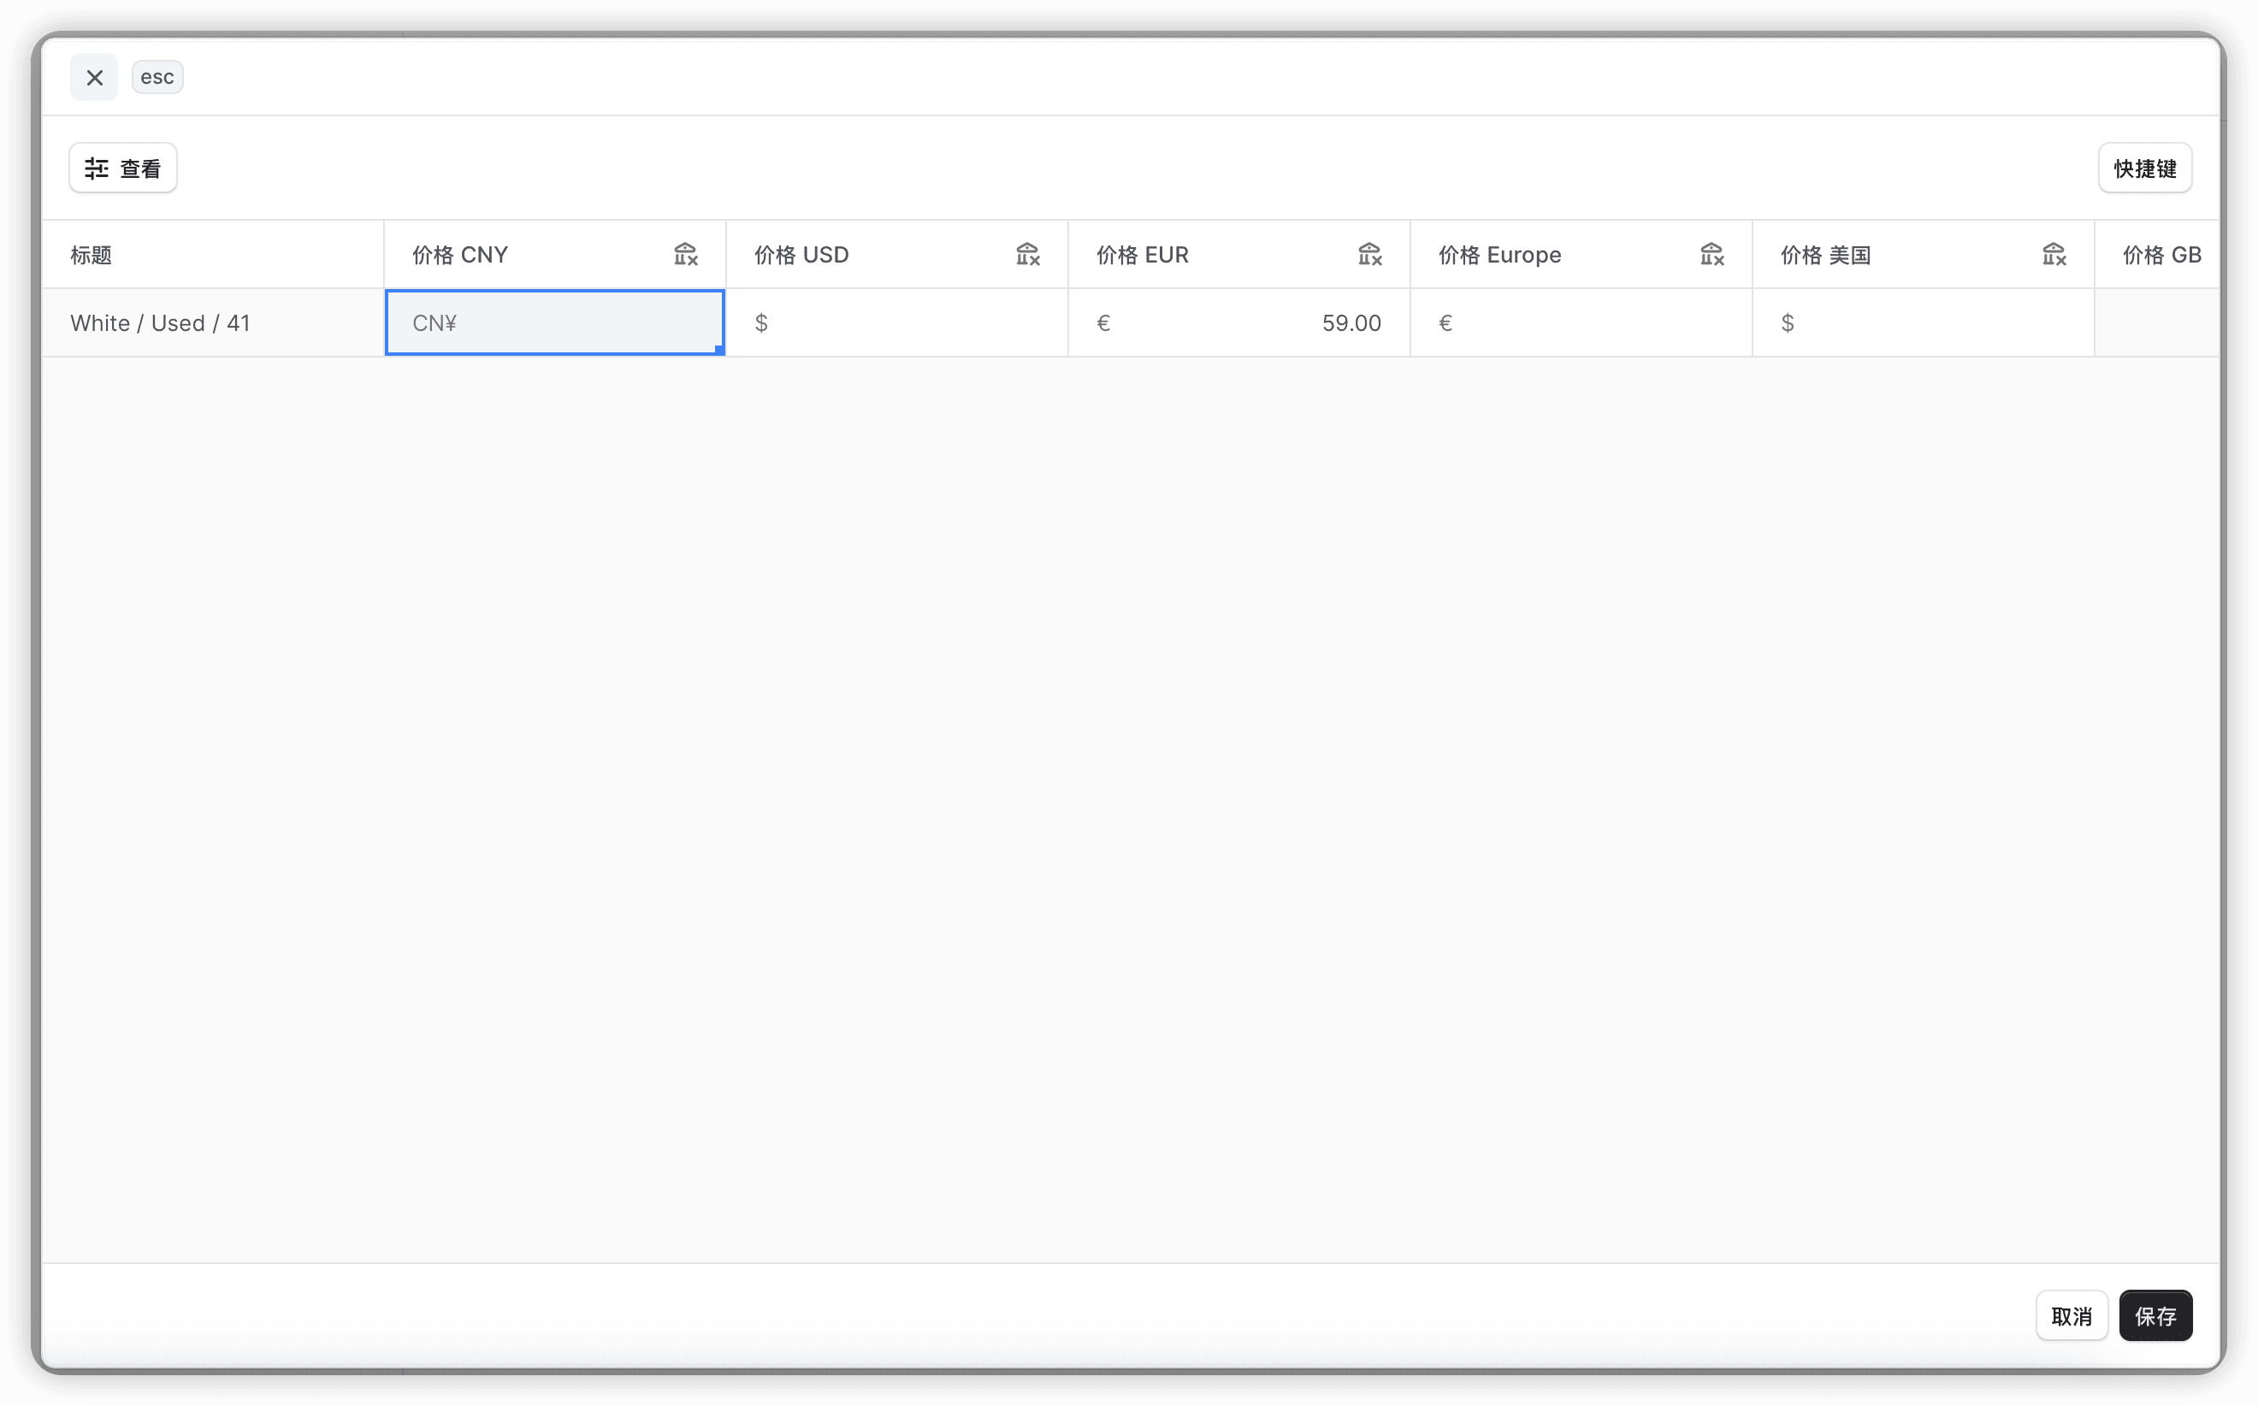Image resolution: width=2258 pixels, height=1406 pixels.
Task: Select the CNY price cell input
Action: point(554,322)
